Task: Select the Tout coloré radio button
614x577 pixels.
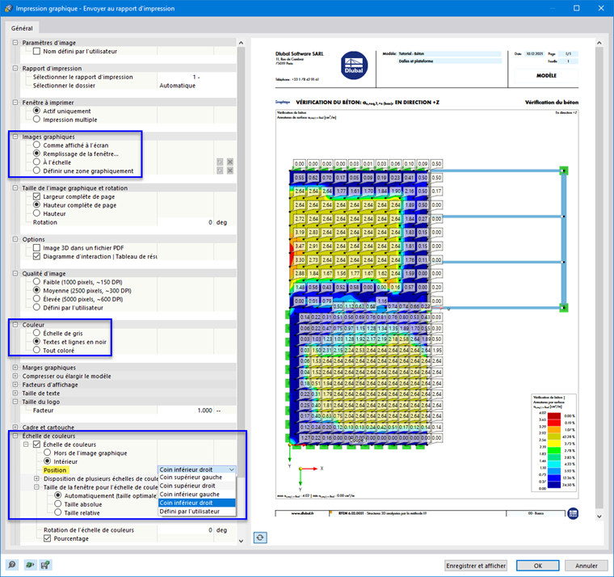Action: click(36, 350)
